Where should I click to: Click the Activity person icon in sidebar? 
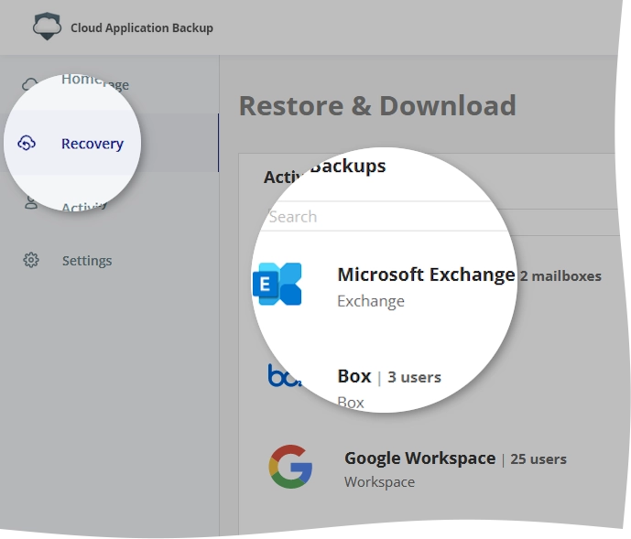31,202
